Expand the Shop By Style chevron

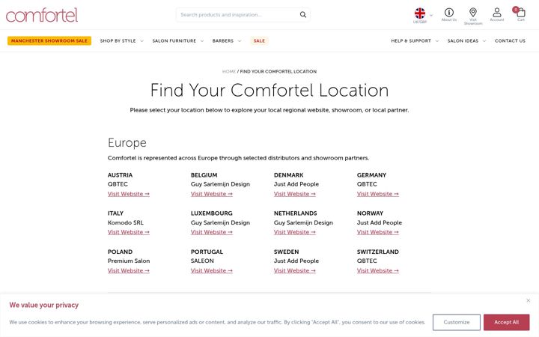(x=141, y=41)
